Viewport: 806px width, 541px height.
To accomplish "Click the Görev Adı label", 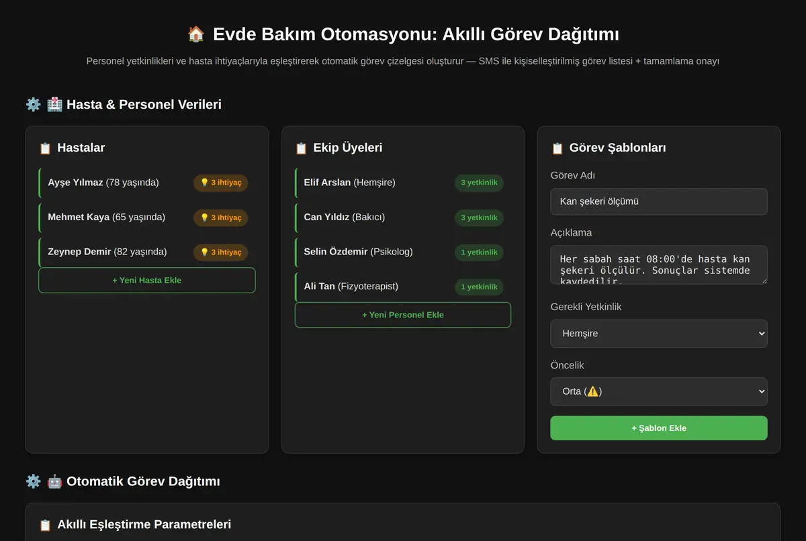I will click(x=573, y=175).
